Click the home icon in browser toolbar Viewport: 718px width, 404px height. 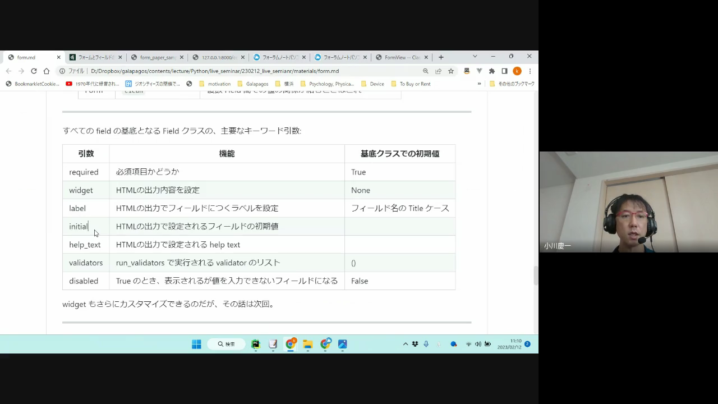click(47, 71)
